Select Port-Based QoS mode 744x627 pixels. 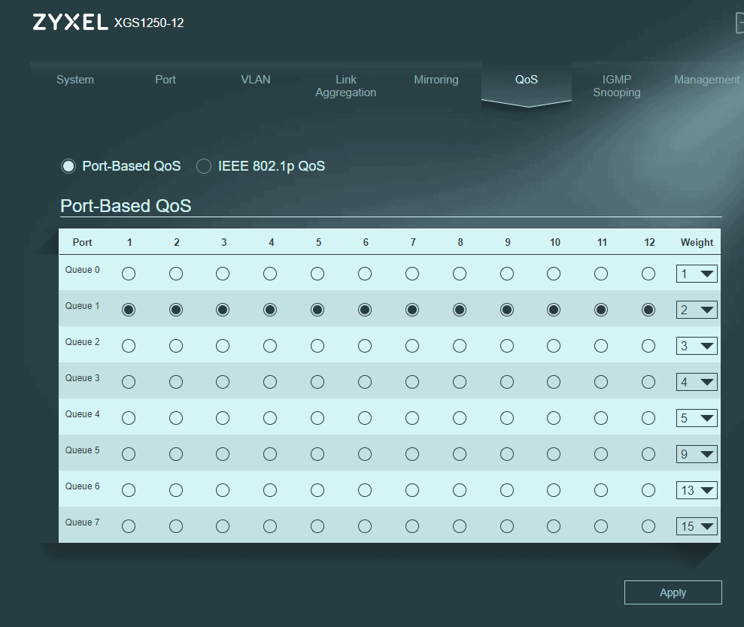[x=68, y=166]
